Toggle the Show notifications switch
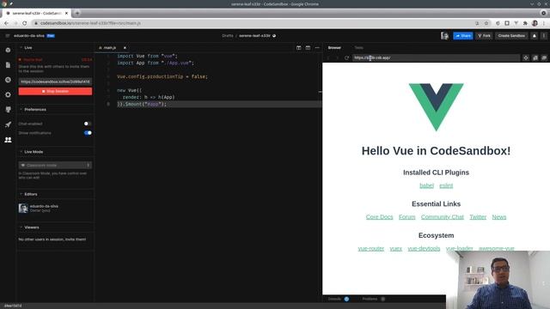 coord(88,133)
